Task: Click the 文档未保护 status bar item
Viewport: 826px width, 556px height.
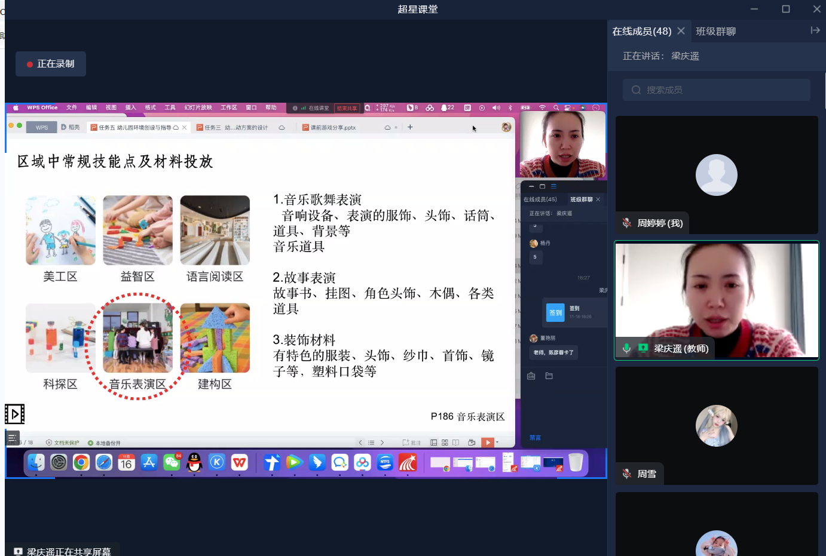Action: (x=63, y=443)
